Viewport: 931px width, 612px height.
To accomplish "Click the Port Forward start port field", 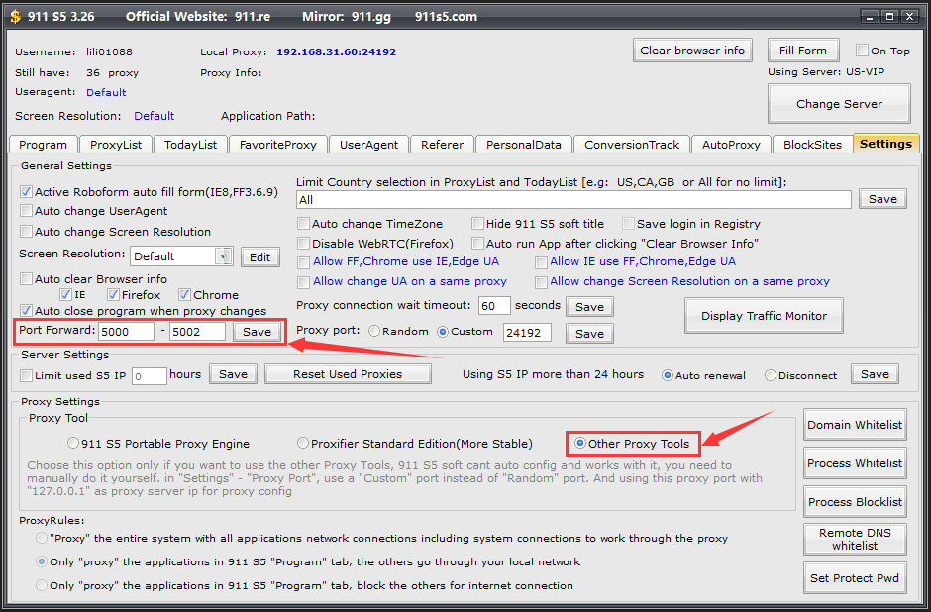I will point(126,332).
